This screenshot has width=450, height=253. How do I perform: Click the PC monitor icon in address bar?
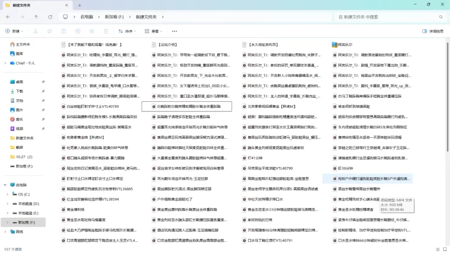click(x=65, y=17)
